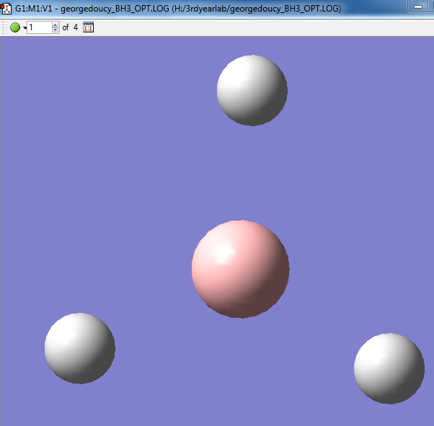Select the pink boron atom at the center
Image resolution: width=434 pixels, height=426 pixels.
240,269
